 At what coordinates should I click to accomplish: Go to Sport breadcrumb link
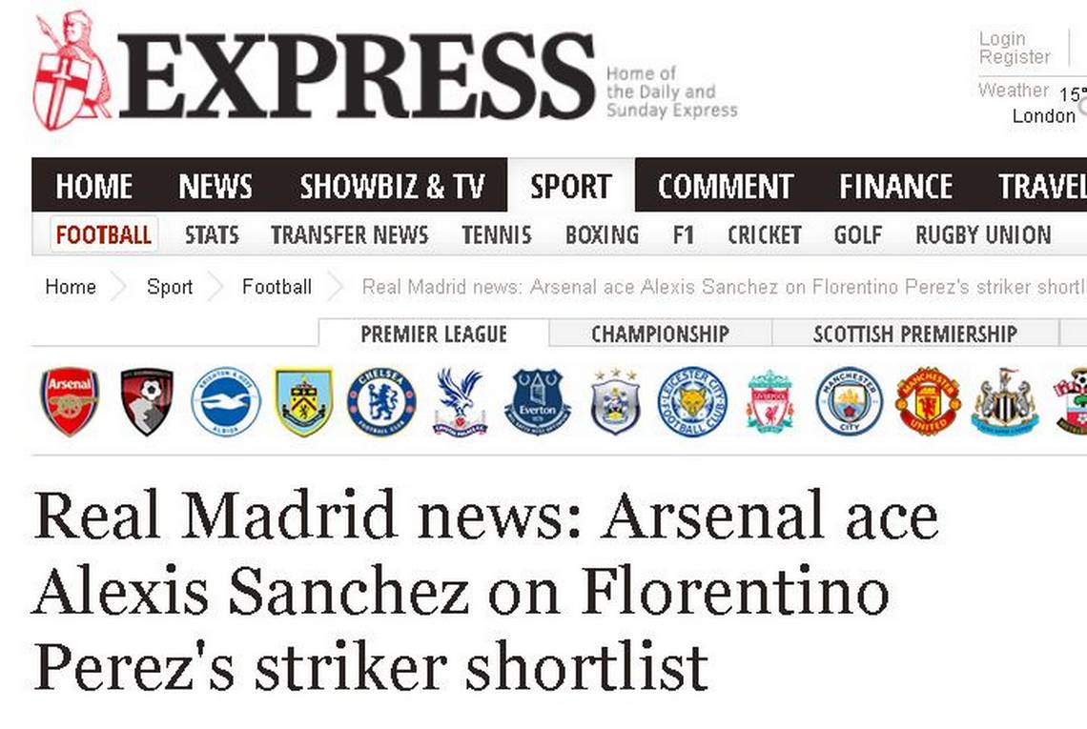[170, 287]
